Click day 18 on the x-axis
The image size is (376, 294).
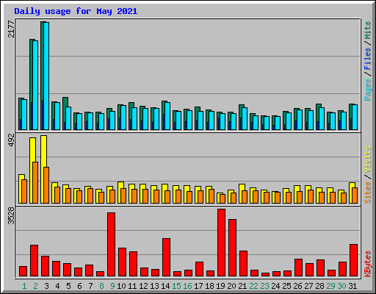[x=209, y=286]
